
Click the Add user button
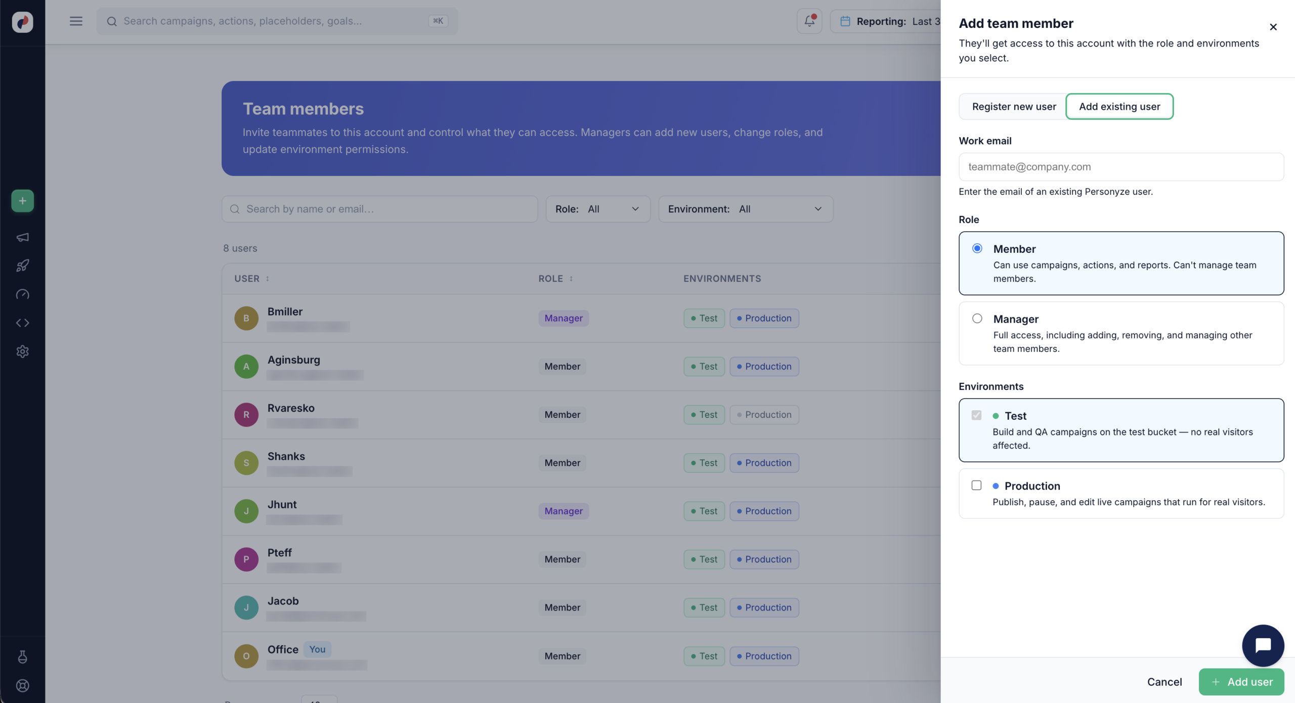point(1241,682)
